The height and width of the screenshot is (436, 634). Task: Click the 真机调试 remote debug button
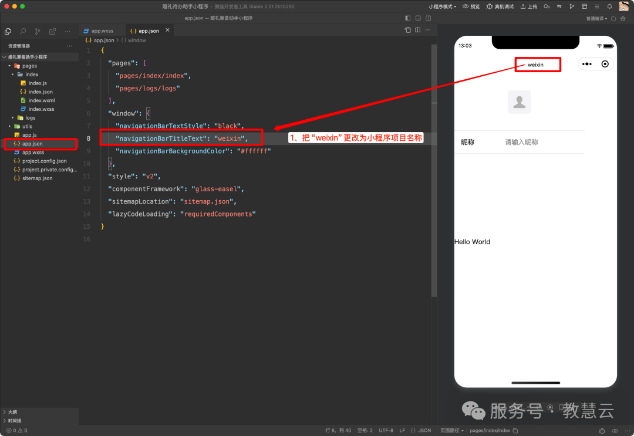click(x=500, y=6)
